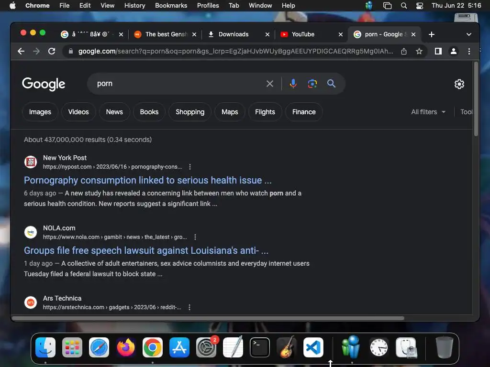Launch Visual Studio Code from Dock

click(x=313, y=347)
